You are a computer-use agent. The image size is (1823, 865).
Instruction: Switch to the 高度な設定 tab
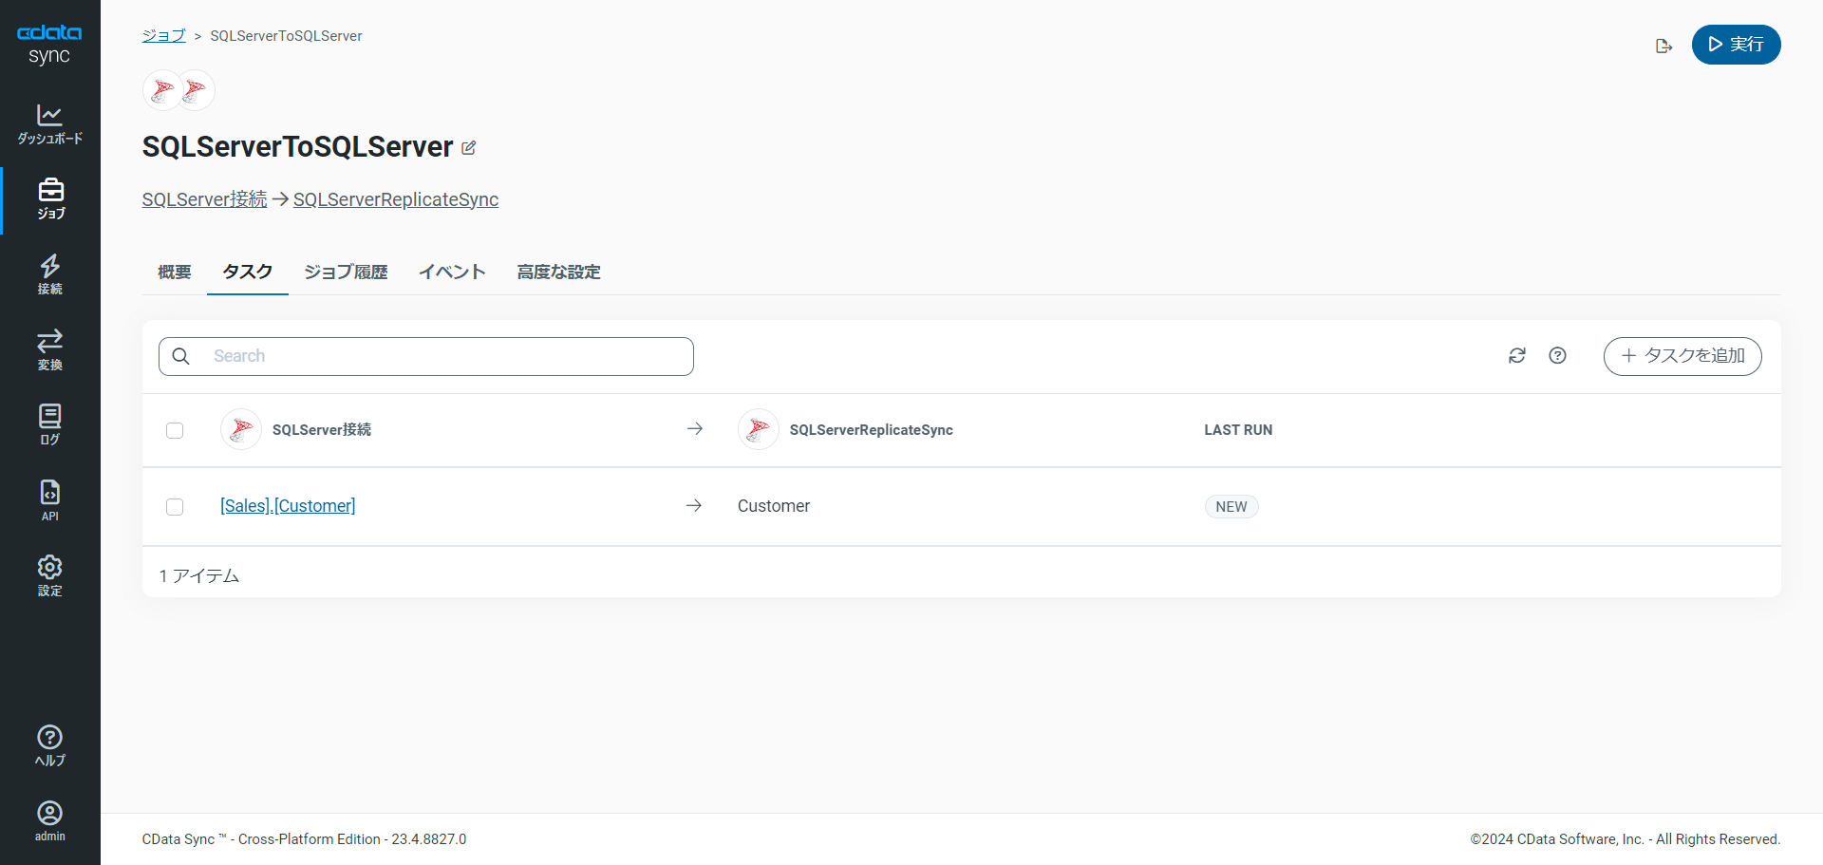[x=558, y=273]
